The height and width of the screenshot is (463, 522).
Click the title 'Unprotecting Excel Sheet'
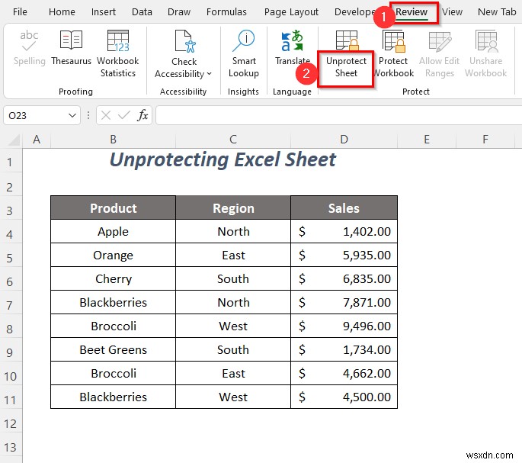(223, 159)
